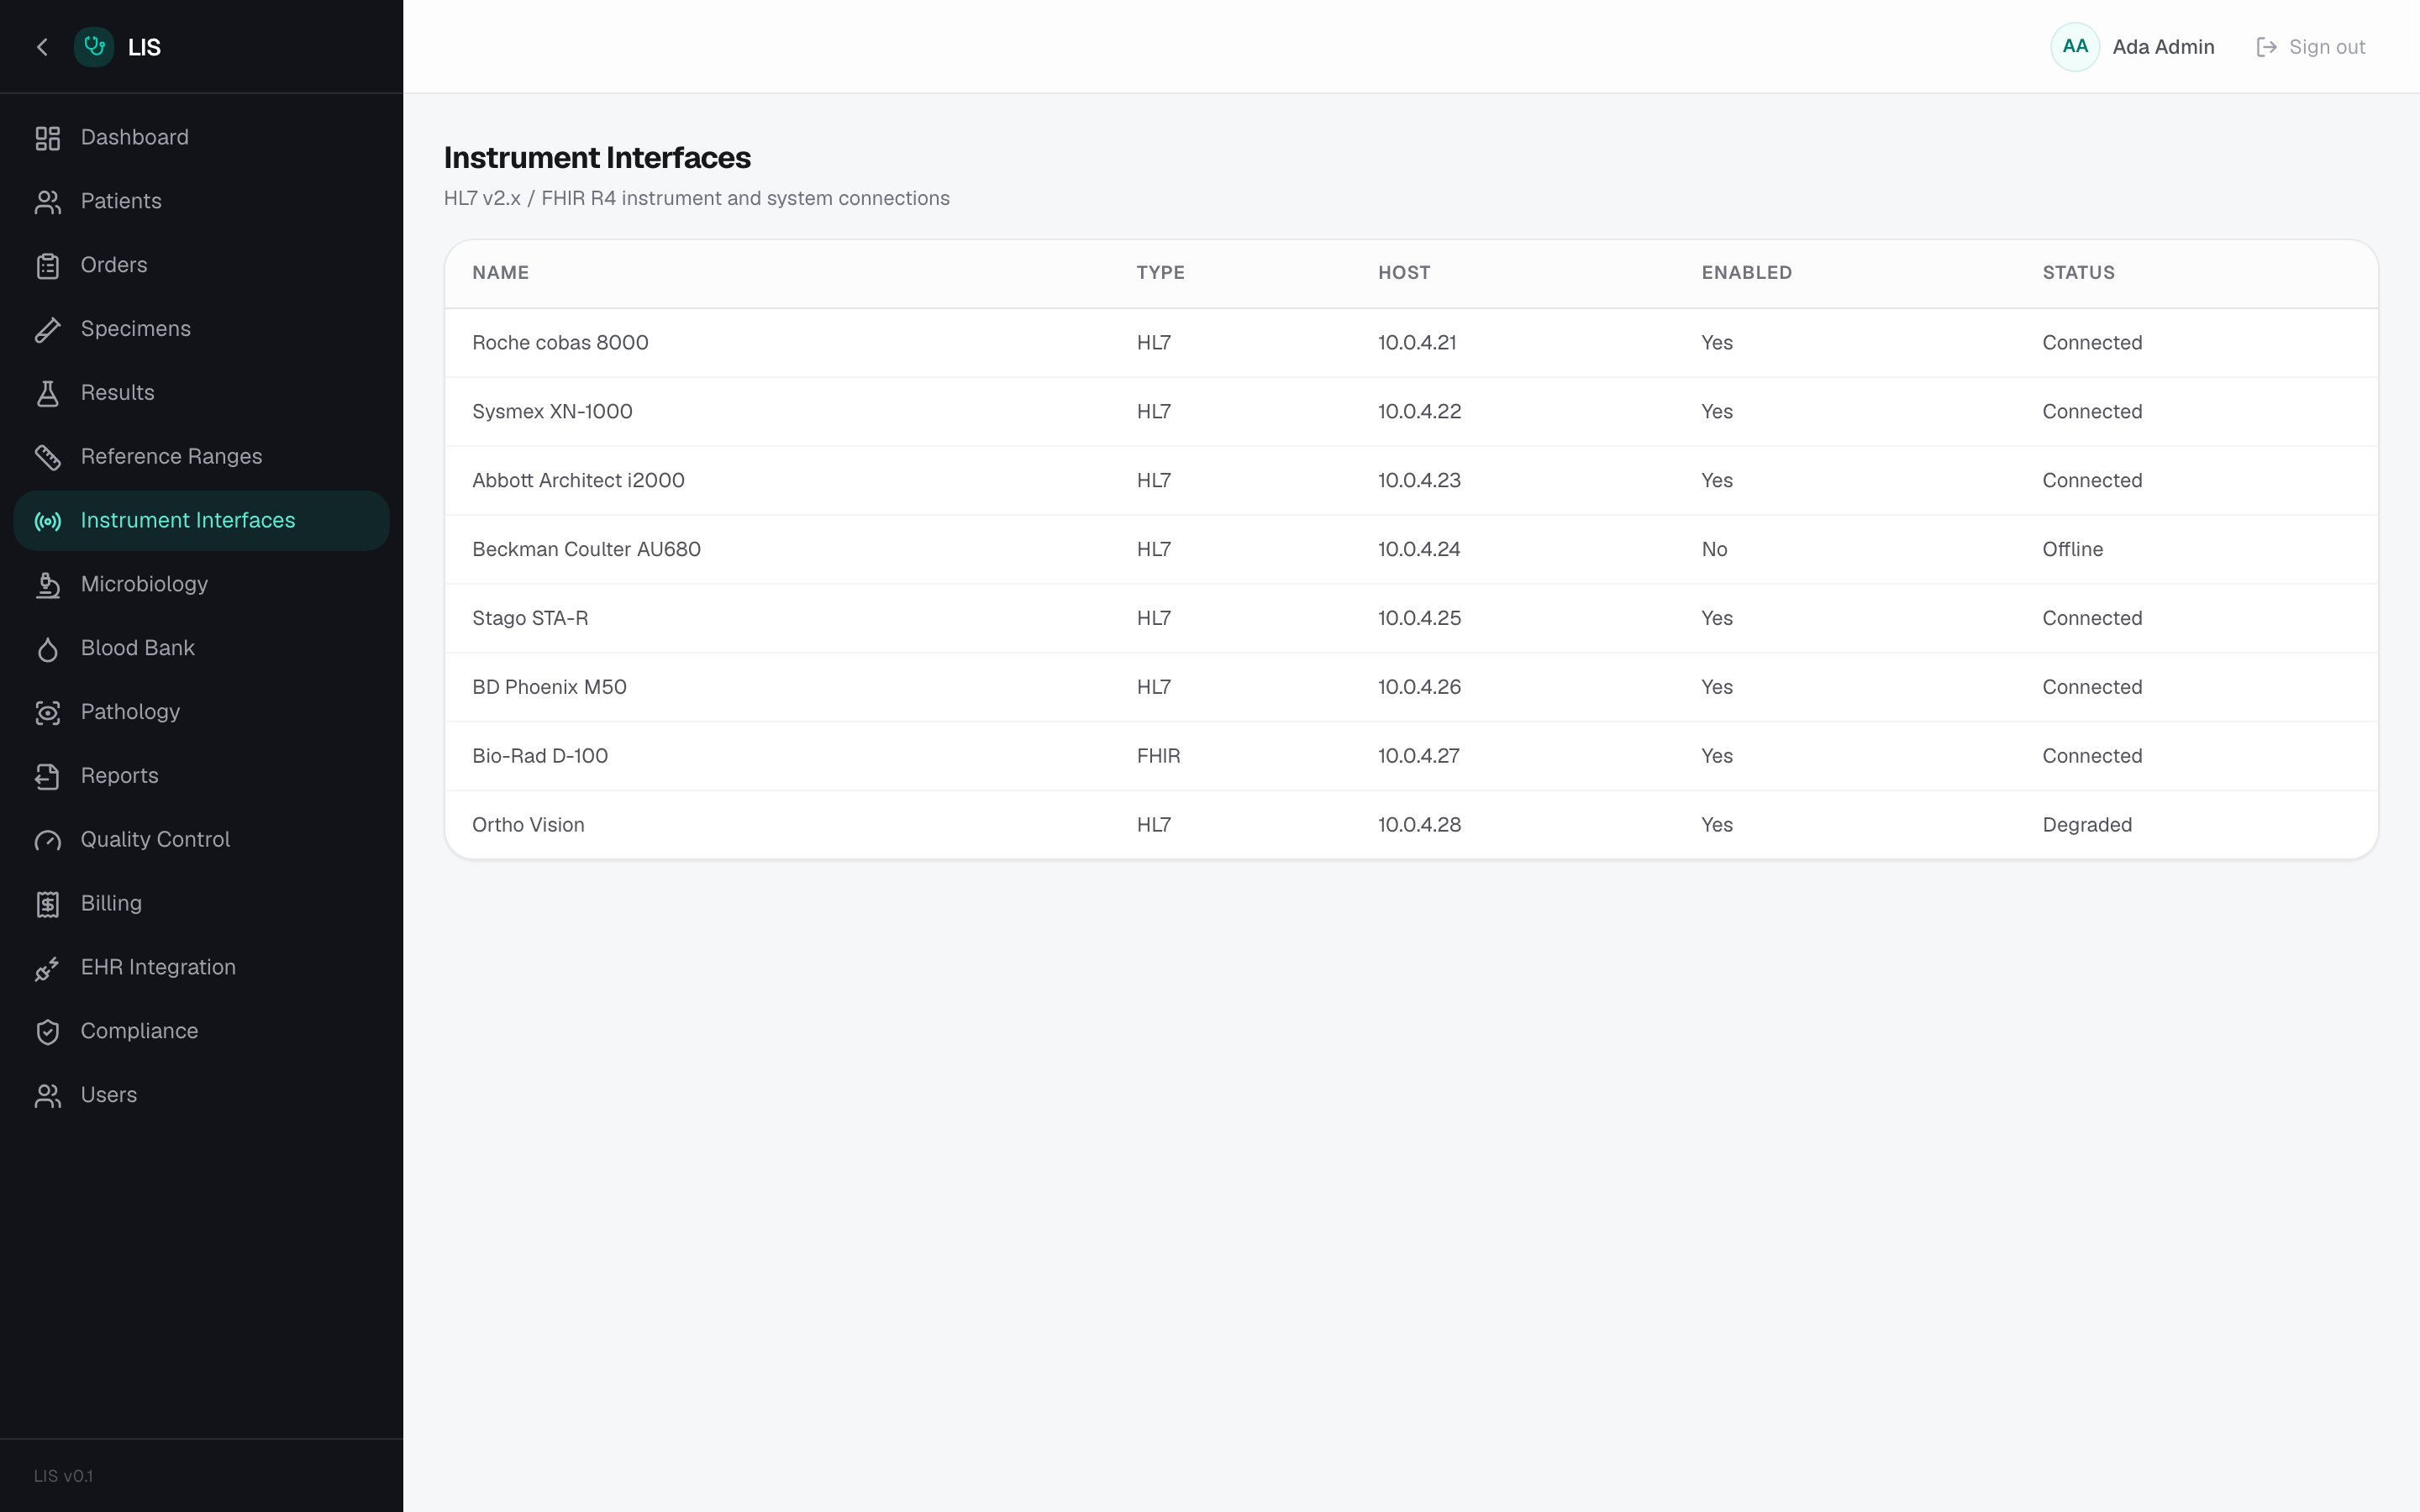Viewport: 2420px width, 1512px height.
Task: Select the Ortho Vision row name
Action: click(528, 826)
